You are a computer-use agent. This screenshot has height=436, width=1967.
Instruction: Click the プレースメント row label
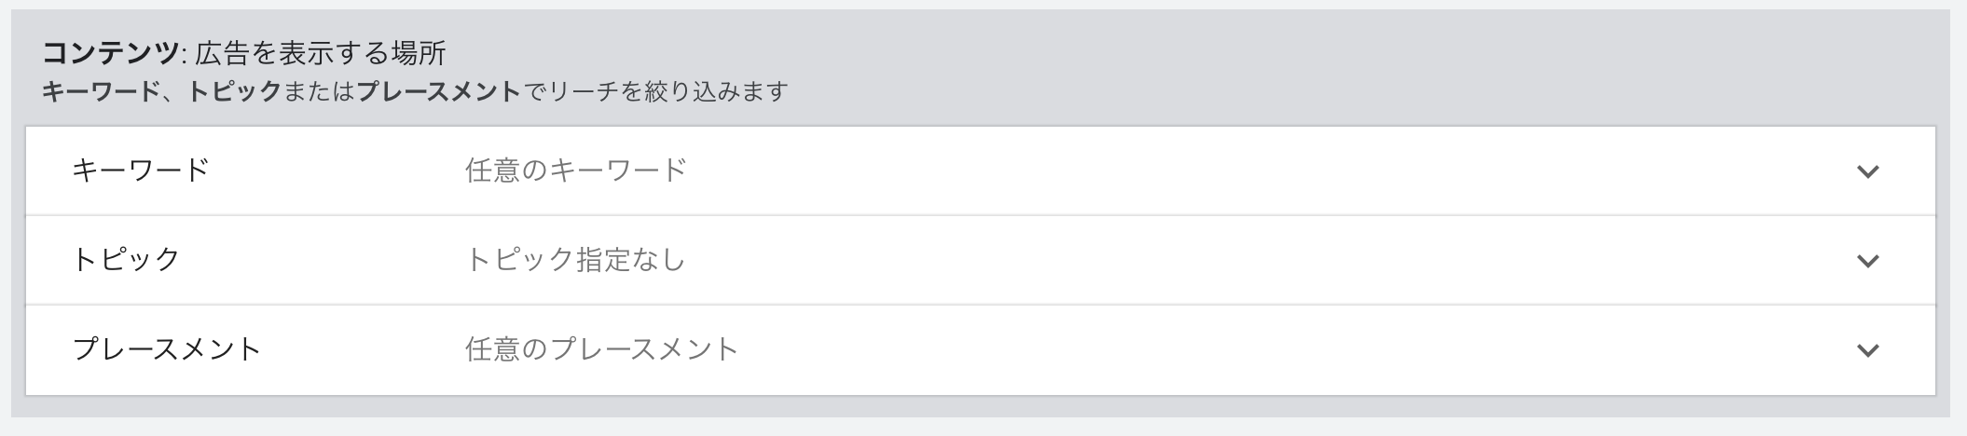[x=167, y=349]
